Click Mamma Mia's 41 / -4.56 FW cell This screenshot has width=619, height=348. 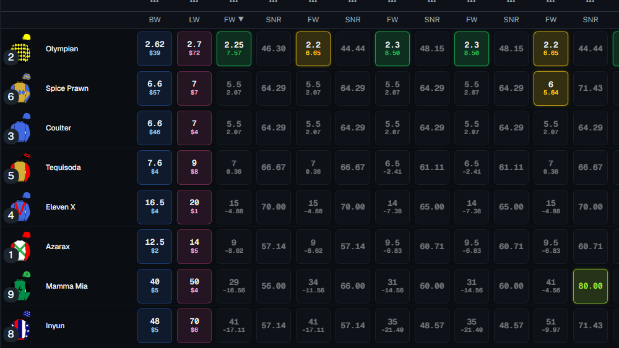click(x=551, y=286)
